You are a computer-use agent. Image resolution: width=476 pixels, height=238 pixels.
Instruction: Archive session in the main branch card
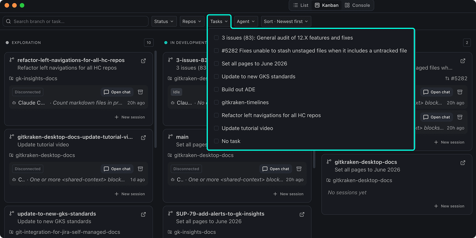(x=299, y=169)
